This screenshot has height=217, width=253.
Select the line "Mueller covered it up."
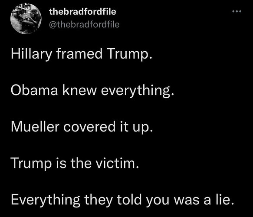(82, 127)
